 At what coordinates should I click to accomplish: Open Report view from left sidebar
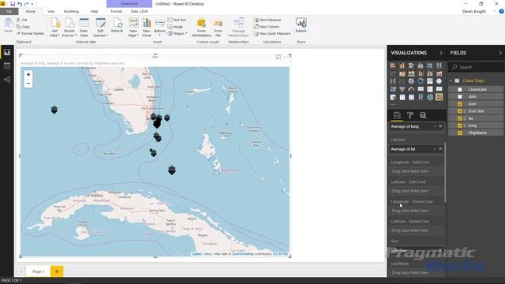7,52
